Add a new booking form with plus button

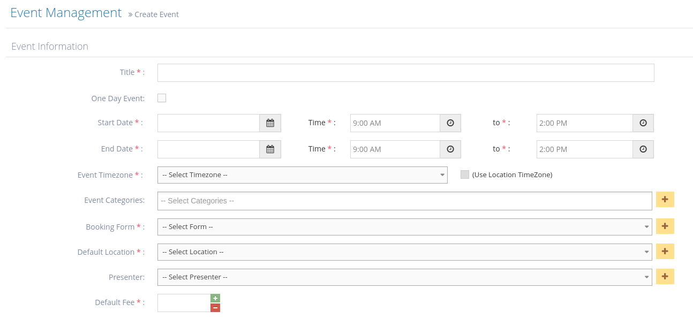click(x=665, y=226)
